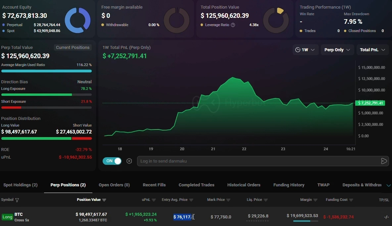Expand more tabs chevron after Deposits & Withdrawals
The height and width of the screenshot is (226, 392).
388,185
